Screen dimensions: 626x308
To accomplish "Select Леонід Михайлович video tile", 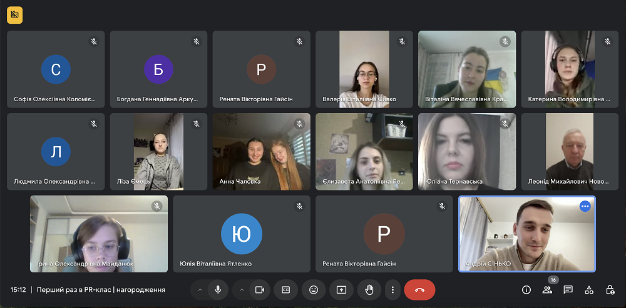I will (x=570, y=151).
